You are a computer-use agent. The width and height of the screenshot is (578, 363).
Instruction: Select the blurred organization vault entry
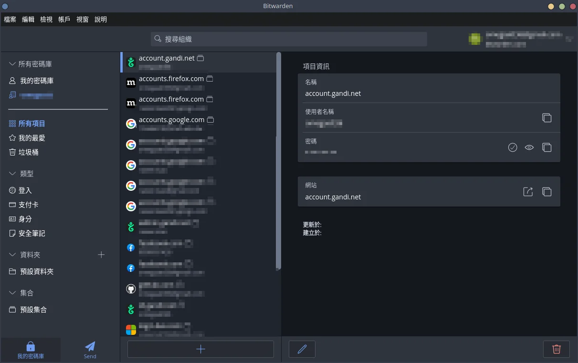[32, 95]
